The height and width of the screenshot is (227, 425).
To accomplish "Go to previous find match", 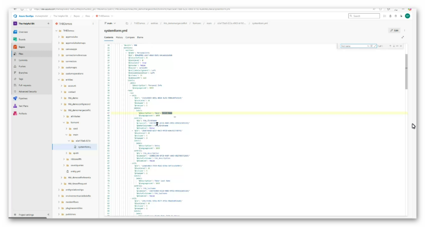I will [390, 46].
